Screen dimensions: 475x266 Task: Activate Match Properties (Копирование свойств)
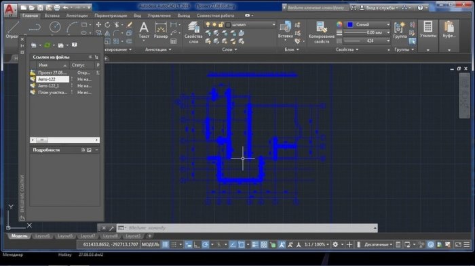click(x=322, y=32)
